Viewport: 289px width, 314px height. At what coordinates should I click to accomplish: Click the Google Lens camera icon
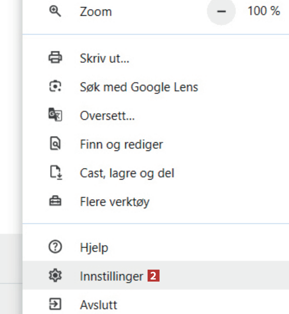click(55, 87)
